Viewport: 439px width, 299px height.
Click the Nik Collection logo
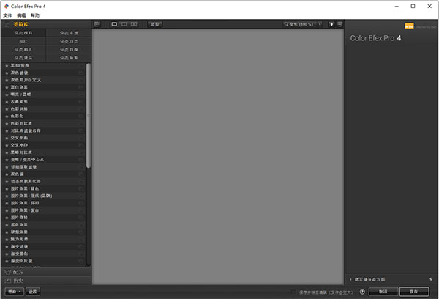click(x=409, y=26)
